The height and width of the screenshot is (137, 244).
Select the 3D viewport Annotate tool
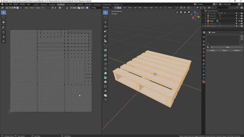(x=106, y=37)
